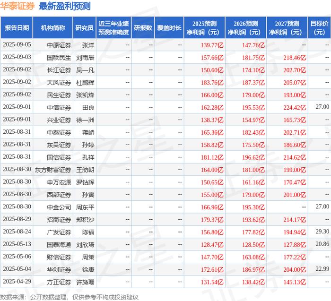Open the 华泰证券 title link
Screen dimensions: 331x301
coord(17,6)
